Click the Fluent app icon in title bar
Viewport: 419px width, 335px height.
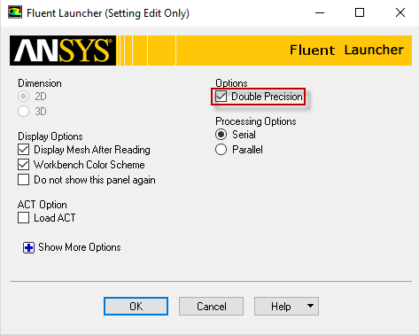click(15, 12)
